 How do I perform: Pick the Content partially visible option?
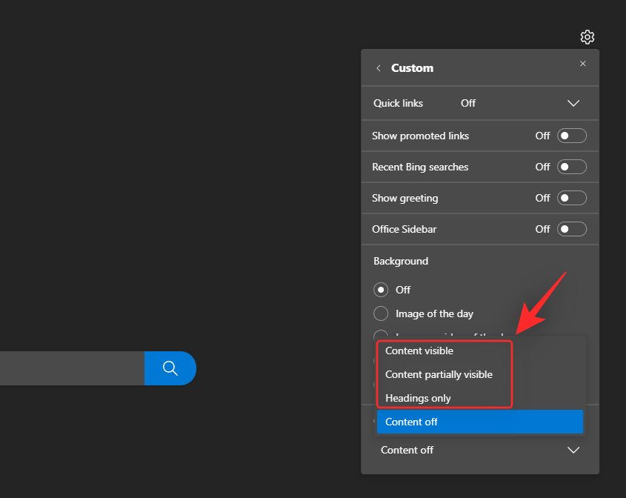point(439,374)
